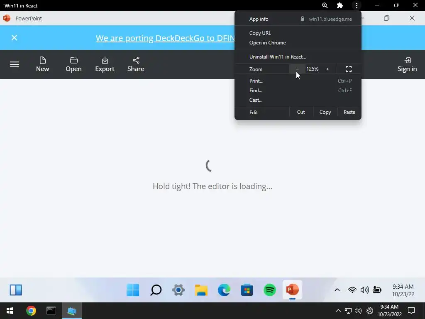Choose Copy URL from the menu
425x319 pixels.
[298, 33]
